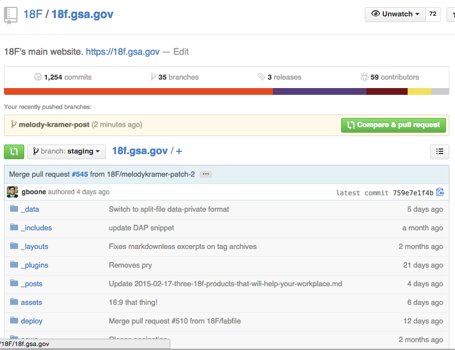Viewport: 455px width, 350px height.
Task: Open the Unwatch dropdown
Action: [395, 14]
